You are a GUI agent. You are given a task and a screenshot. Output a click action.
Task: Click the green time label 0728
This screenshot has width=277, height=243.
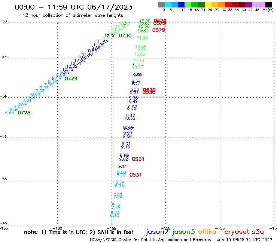point(24,113)
